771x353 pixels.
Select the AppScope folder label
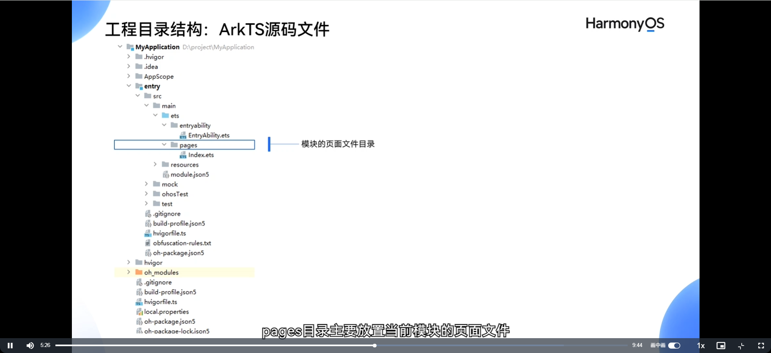pyautogui.click(x=159, y=76)
